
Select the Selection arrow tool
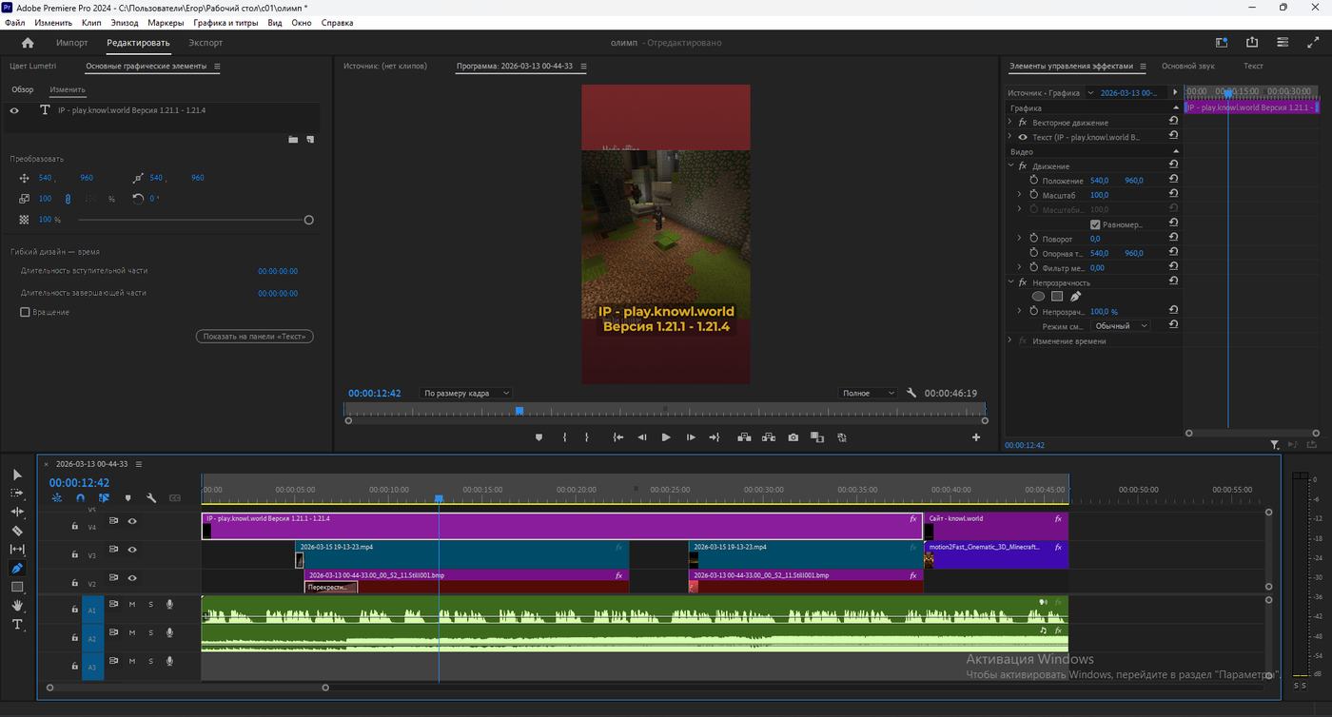pos(17,474)
